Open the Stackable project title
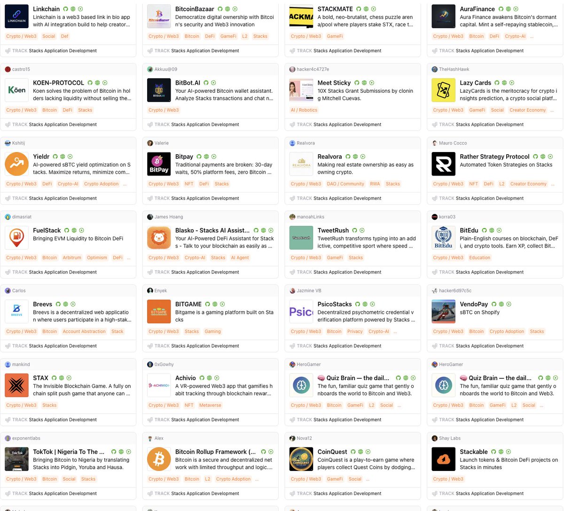The height and width of the screenshot is (511, 564). point(474,452)
